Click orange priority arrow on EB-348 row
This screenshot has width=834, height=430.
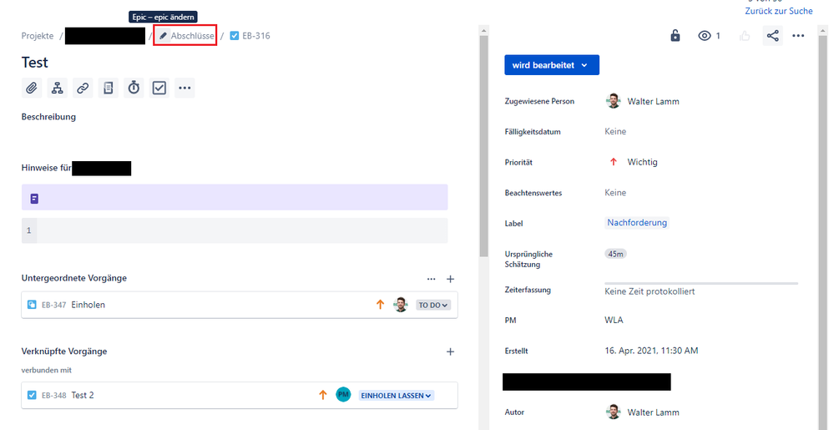(x=322, y=395)
